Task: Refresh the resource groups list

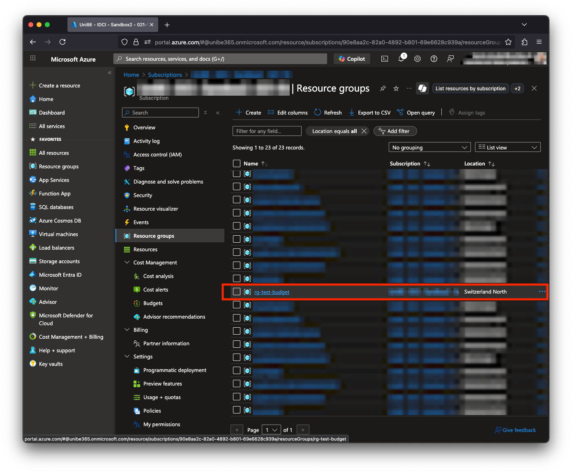Action: click(x=328, y=112)
